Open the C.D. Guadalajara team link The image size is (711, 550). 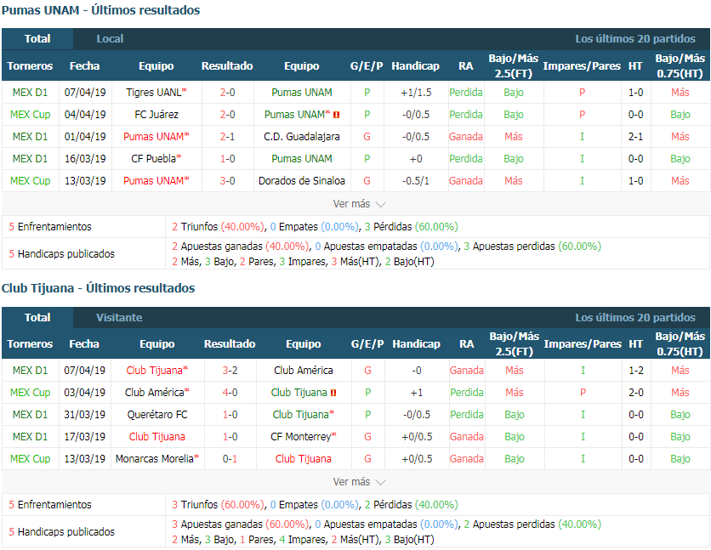click(x=302, y=137)
